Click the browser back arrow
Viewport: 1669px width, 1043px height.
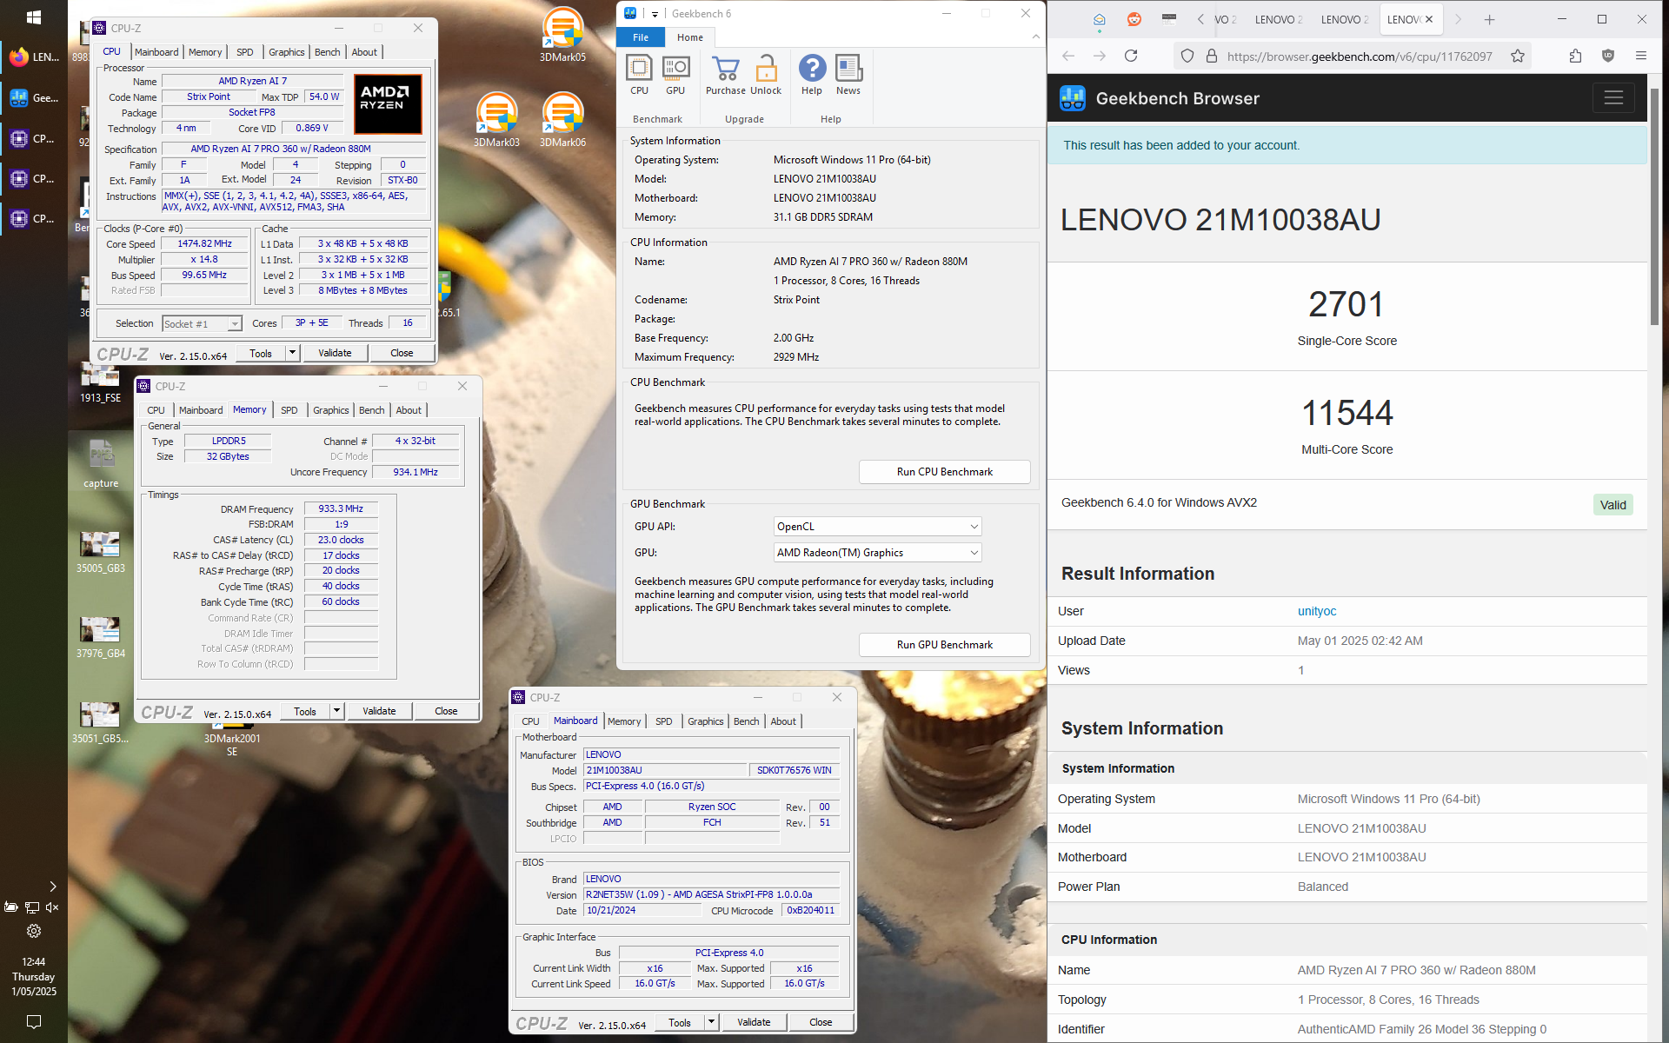[x=1068, y=56]
